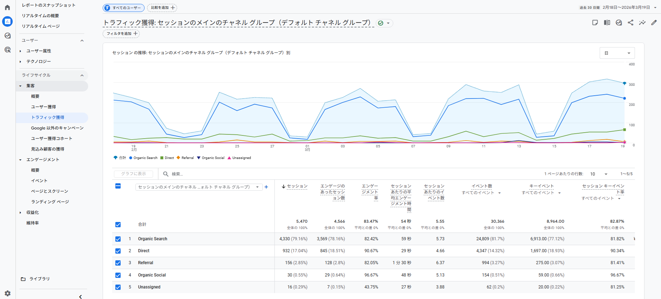Click the pencil customize report icon
Viewport: 661px width, 299px height.
pos(654,23)
